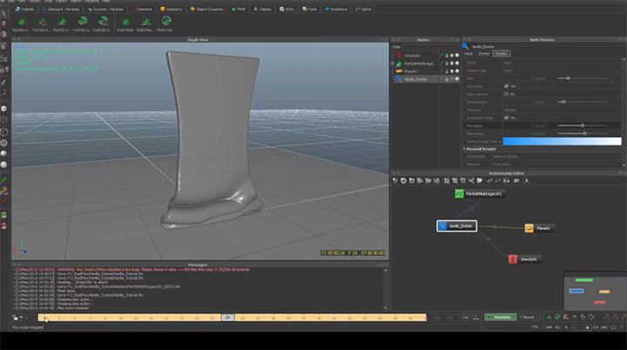The image size is (627, 350).
Task: Click the Reset button
Action: click(x=527, y=317)
